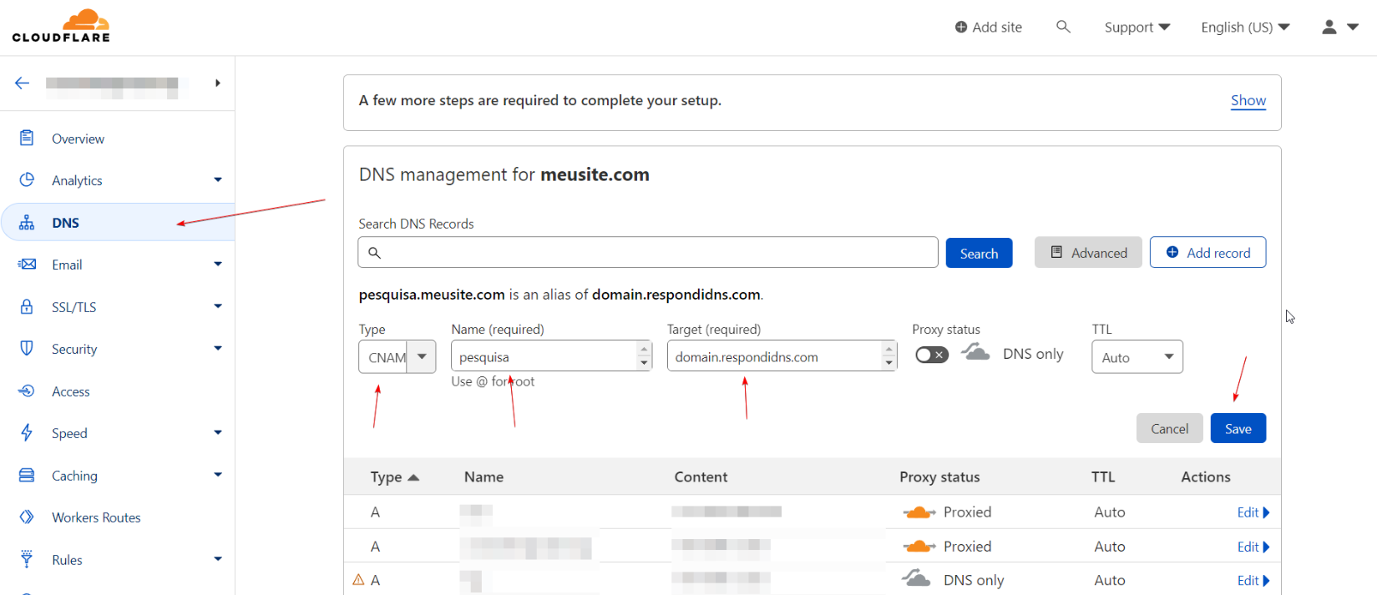
Task: Click the Name column header
Action: pyautogui.click(x=483, y=477)
